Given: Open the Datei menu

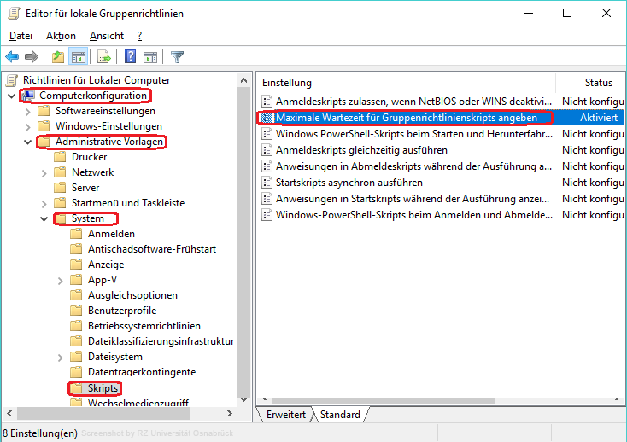Looking at the screenshot, I should (x=21, y=36).
